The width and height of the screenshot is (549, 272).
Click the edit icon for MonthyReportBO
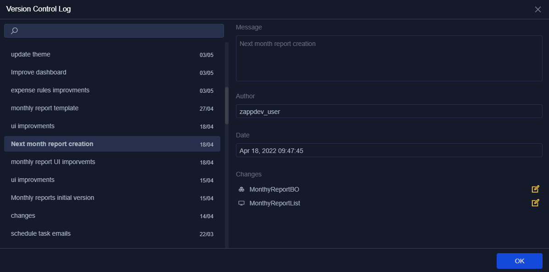pyautogui.click(x=535, y=189)
